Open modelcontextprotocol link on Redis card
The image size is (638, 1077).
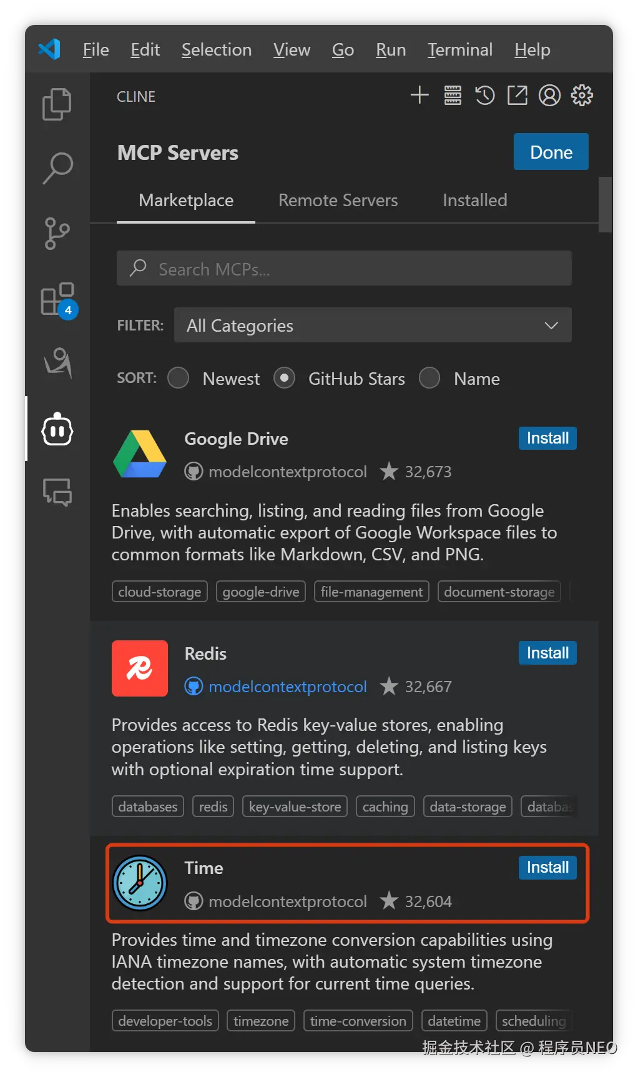click(288, 687)
